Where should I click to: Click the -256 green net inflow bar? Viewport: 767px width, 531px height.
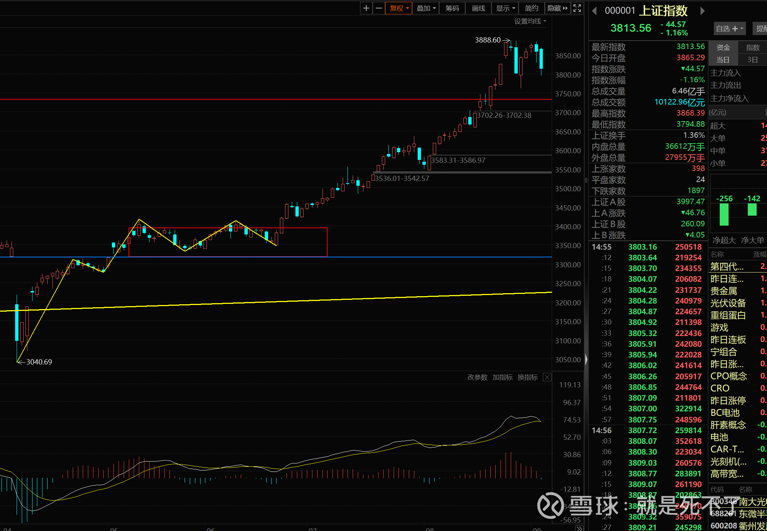point(724,214)
